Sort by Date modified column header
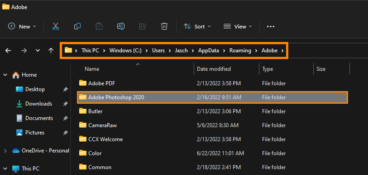The image size is (368, 175). pyautogui.click(x=214, y=69)
